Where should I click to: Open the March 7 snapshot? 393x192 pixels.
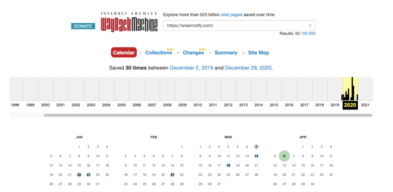[256, 147]
